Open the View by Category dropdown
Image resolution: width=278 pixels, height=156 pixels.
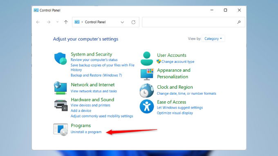pos(213,39)
